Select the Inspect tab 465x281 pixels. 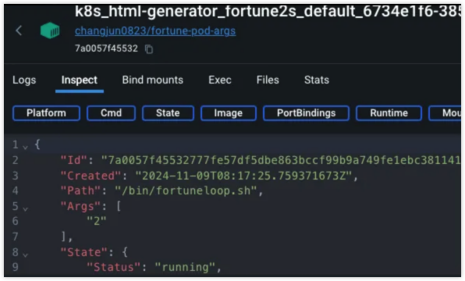(x=79, y=80)
